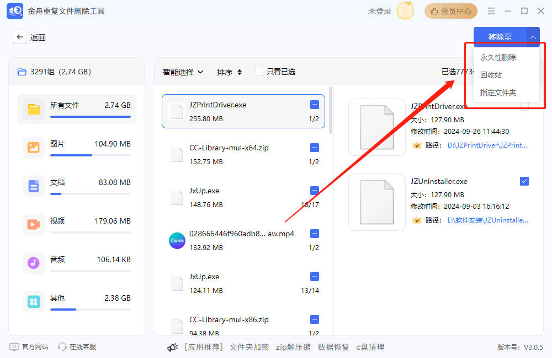Screen dimensions: 552x358
Task: Click the crown icon beside D:\JZPrintDriver path
Action: (416, 145)
